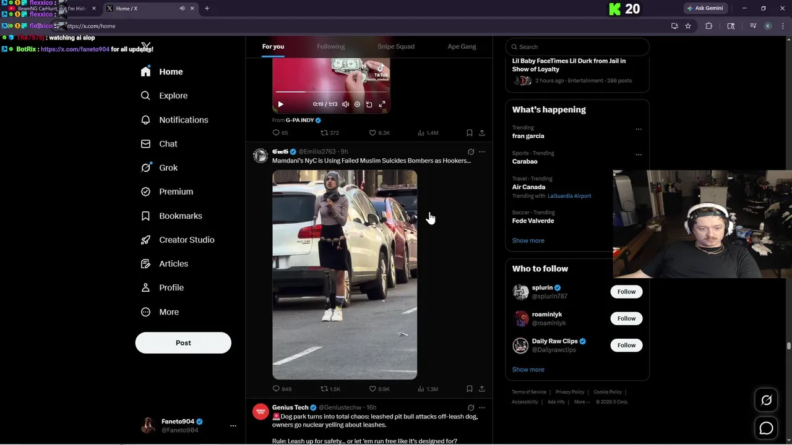Open Grok assistant page
This screenshot has height=445, width=792.
tap(159, 167)
